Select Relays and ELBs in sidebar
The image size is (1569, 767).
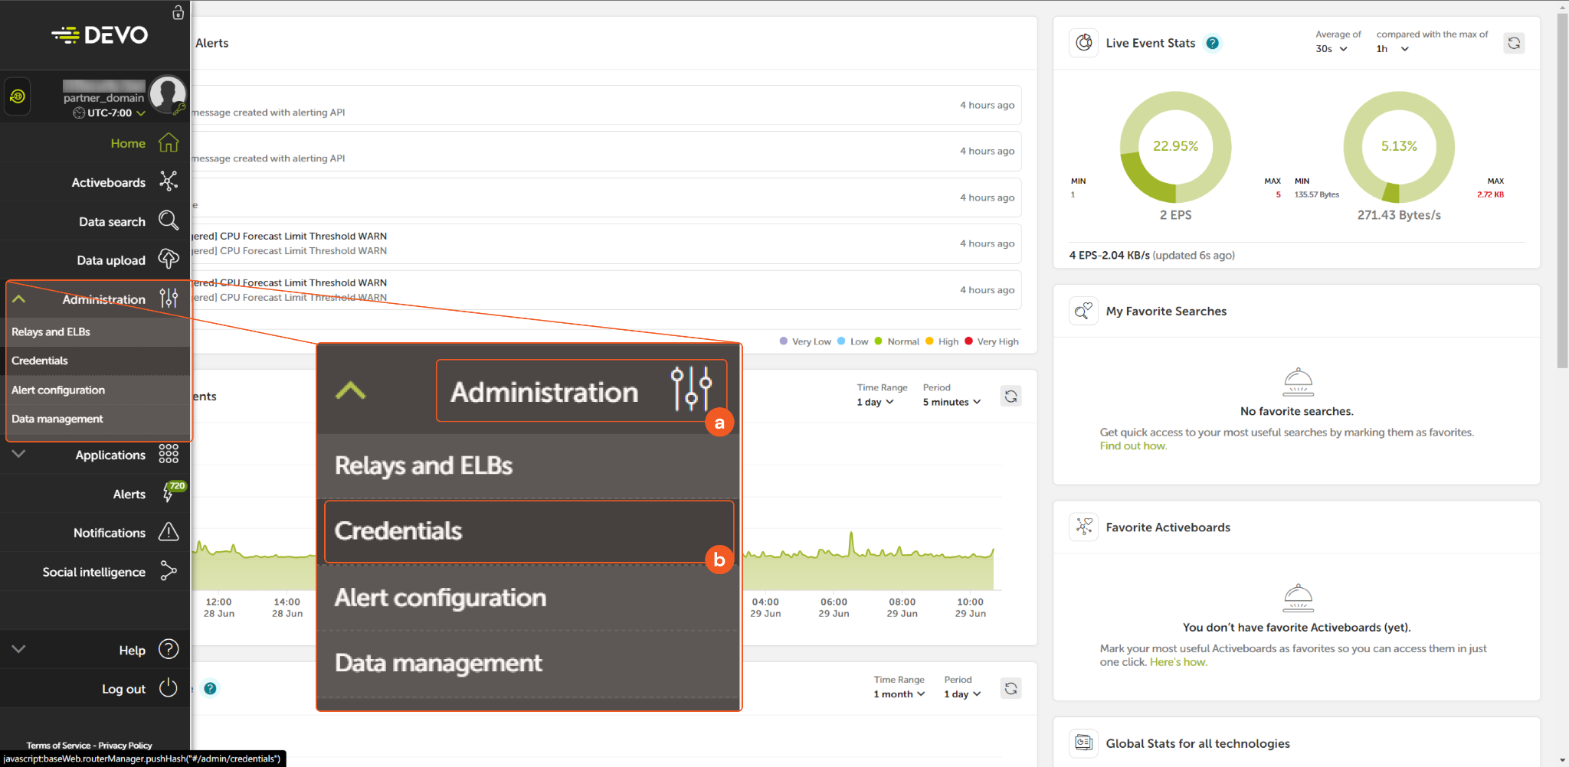pos(51,331)
